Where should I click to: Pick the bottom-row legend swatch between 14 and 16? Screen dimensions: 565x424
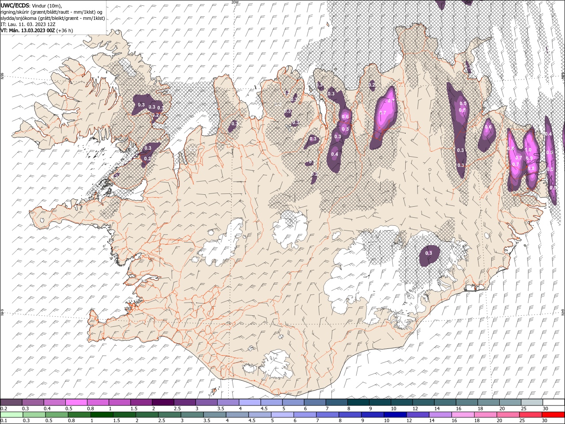(x=440, y=415)
